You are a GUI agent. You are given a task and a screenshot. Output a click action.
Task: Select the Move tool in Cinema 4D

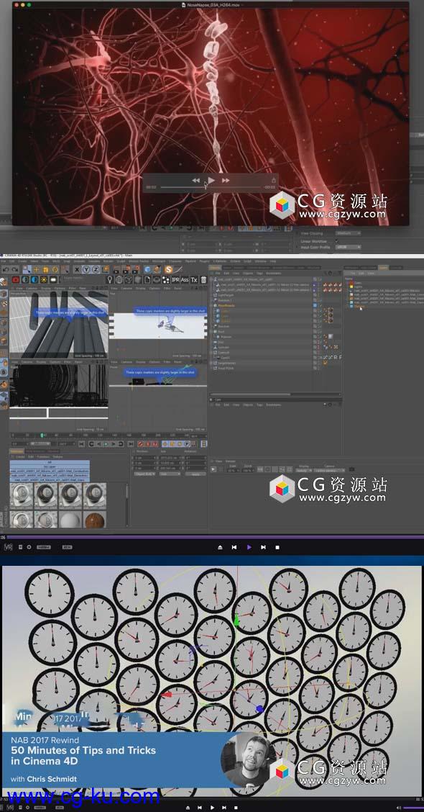(36, 269)
